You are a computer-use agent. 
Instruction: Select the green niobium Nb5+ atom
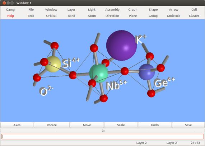click(x=98, y=73)
